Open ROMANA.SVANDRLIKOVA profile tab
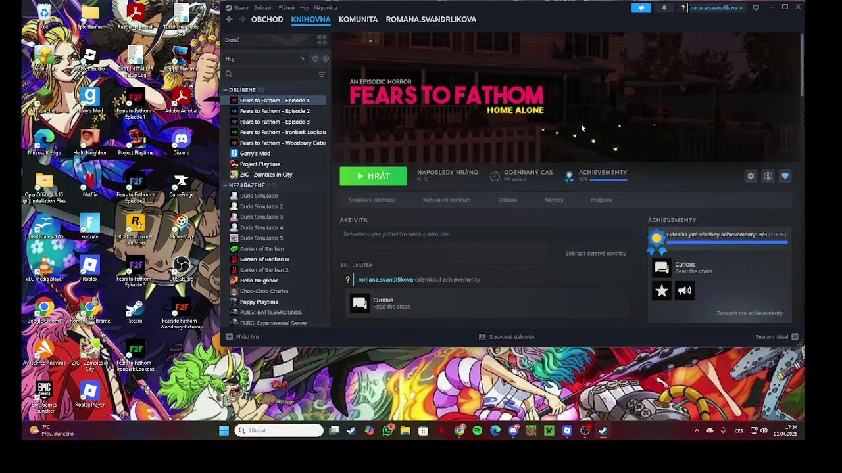Image resolution: width=842 pixels, height=473 pixels. pos(431,20)
